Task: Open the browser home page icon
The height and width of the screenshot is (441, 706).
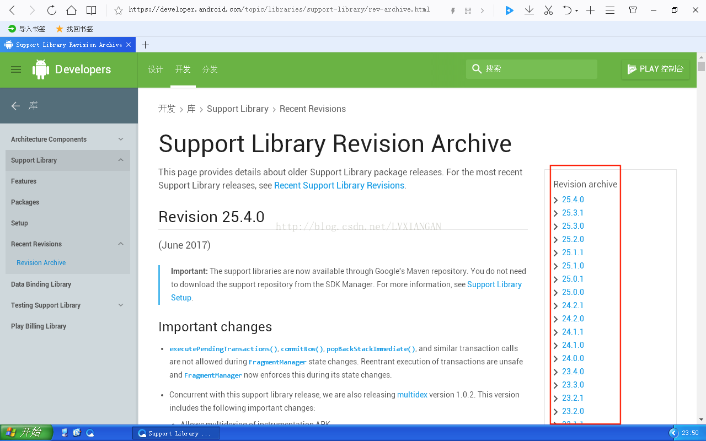Action: coord(71,10)
